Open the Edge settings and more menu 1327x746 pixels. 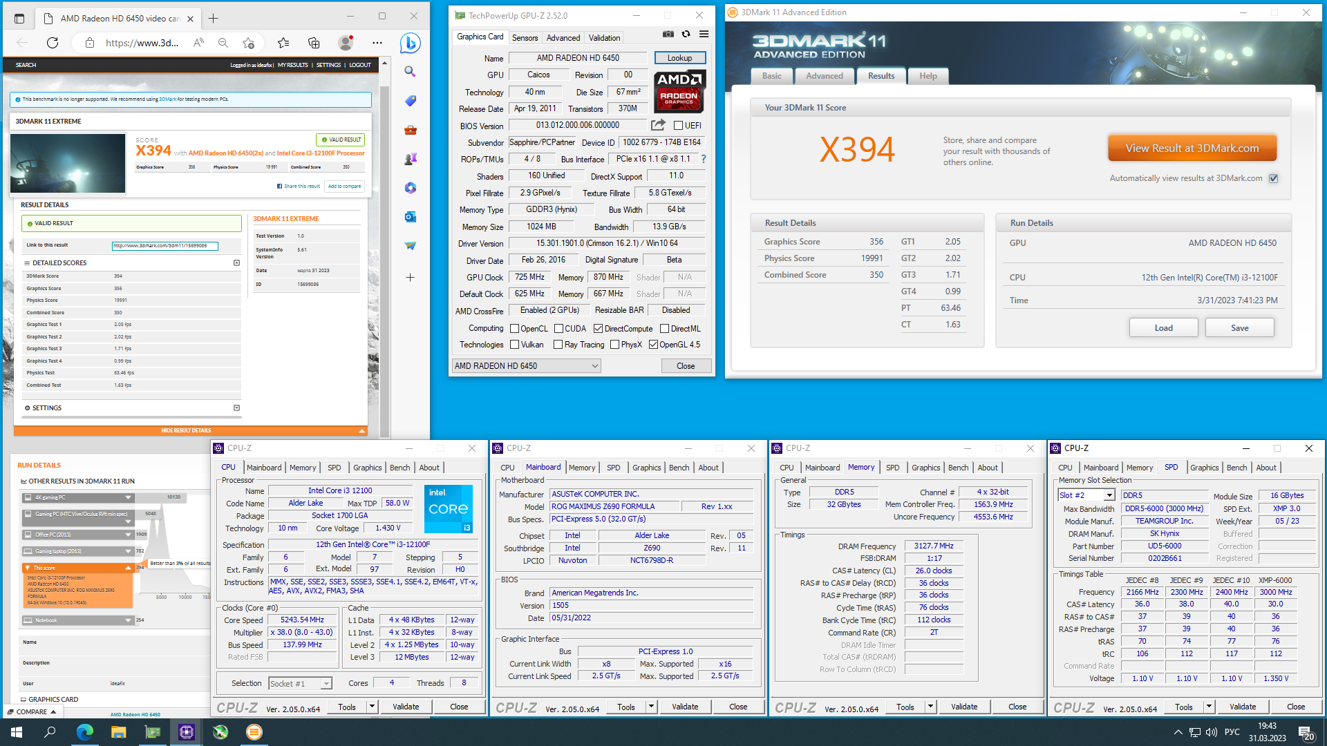click(377, 43)
